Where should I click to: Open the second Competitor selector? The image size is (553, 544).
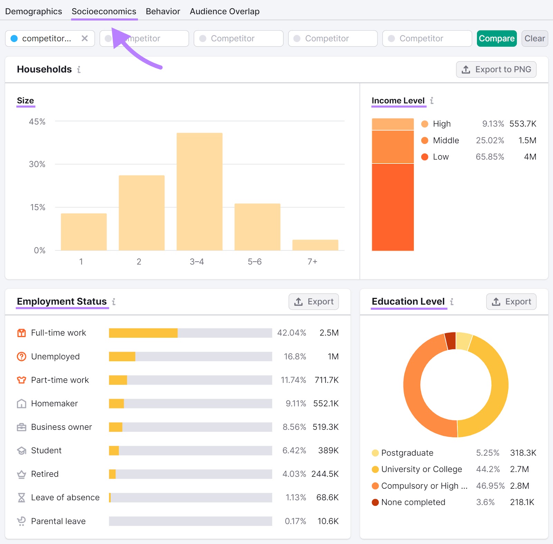click(x=144, y=38)
